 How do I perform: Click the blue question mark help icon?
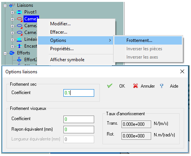pyautogui.click(x=161, y=86)
